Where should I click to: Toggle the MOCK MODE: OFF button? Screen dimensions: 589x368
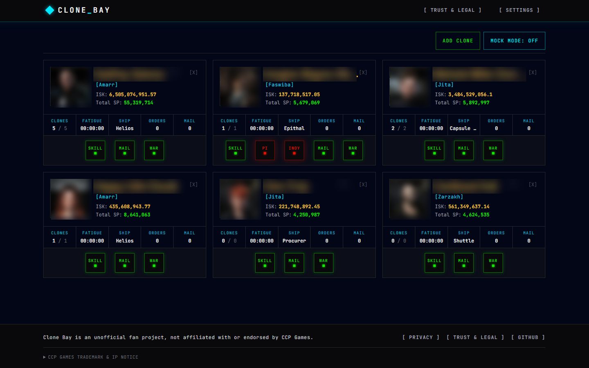click(514, 41)
